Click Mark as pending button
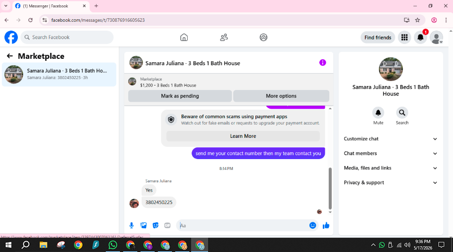 (180, 96)
